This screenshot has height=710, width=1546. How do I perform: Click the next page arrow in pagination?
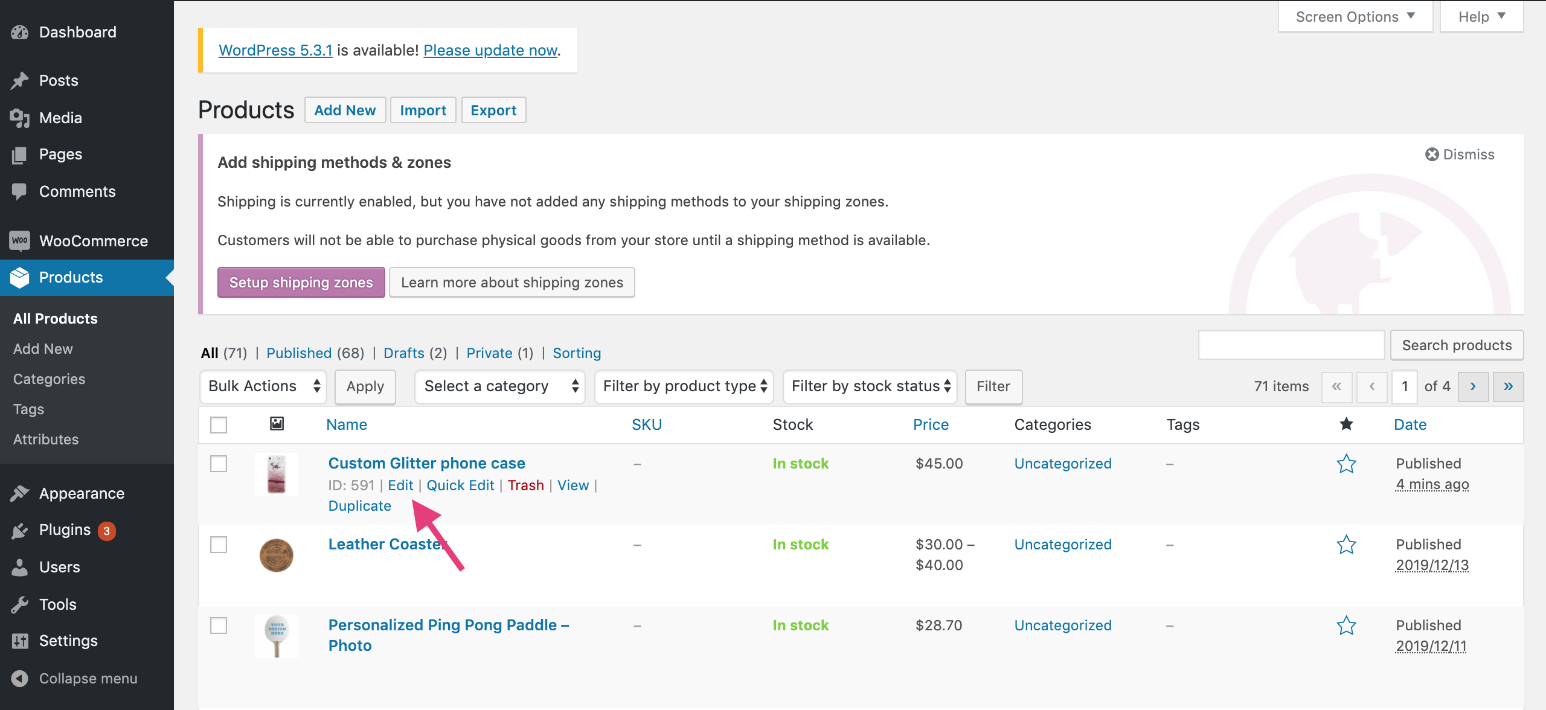(x=1473, y=386)
